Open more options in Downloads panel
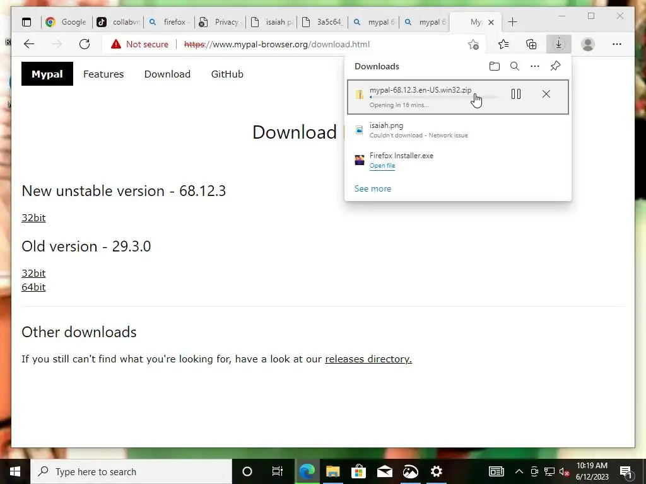This screenshot has height=484, width=646. point(535,66)
